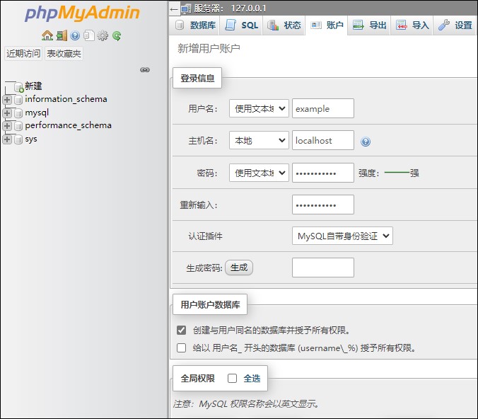This screenshot has width=478, height=419.
Task: Enable the 用户名_ 开头的数据库 wildcard checkbox
Action: click(182, 348)
